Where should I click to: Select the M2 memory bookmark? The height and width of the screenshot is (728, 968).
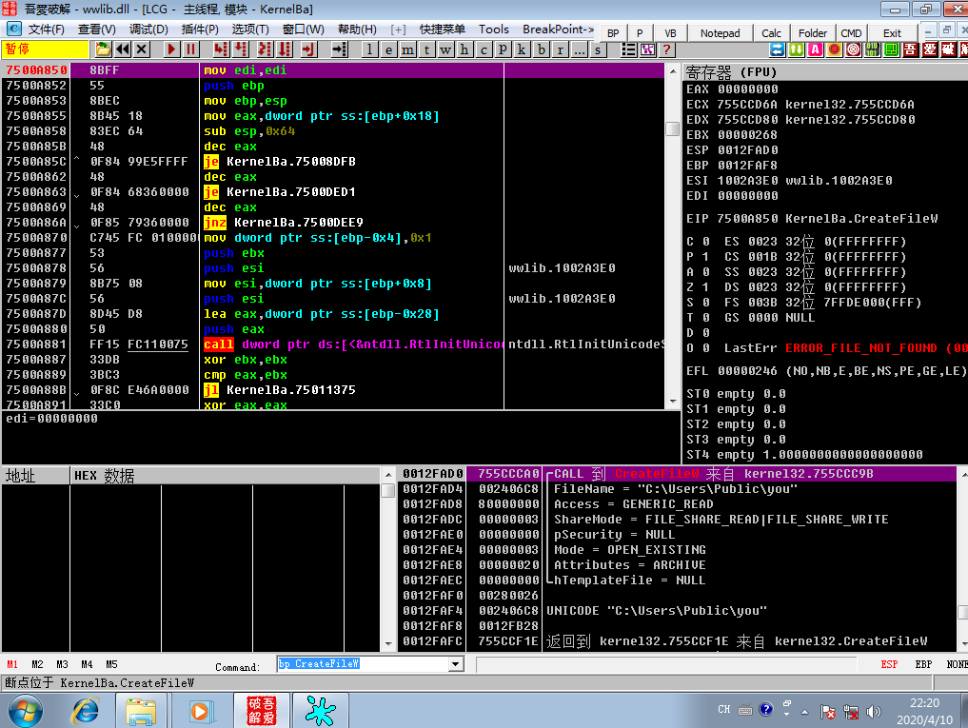click(38, 664)
